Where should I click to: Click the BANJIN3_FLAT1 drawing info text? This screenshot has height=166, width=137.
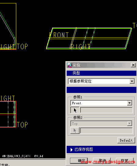pyautogui.click(x=16, y=156)
